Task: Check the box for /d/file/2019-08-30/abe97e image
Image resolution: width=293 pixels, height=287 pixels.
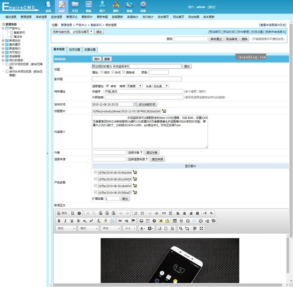Action: tap(95, 185)
